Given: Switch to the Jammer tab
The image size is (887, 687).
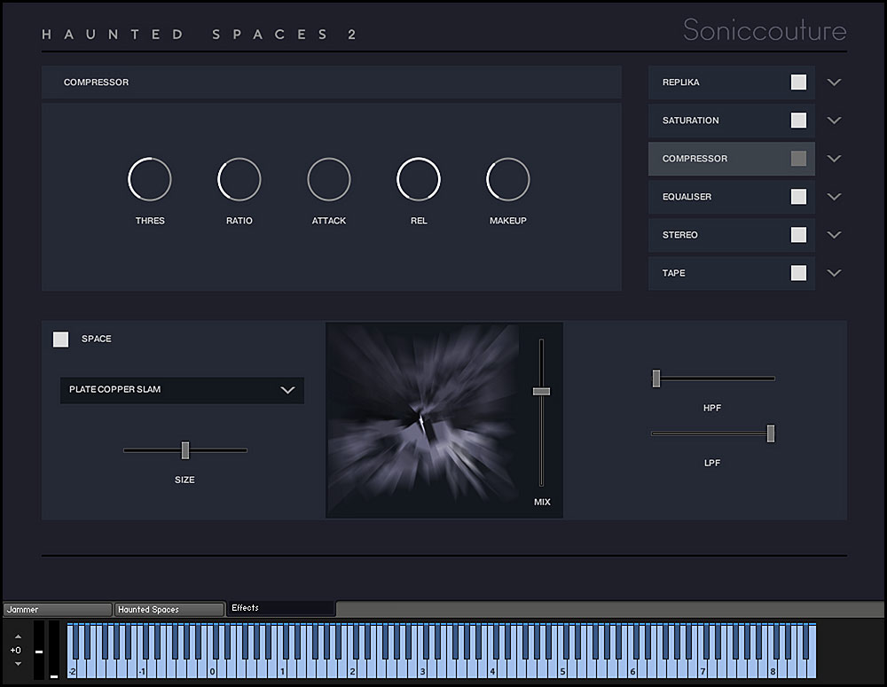Looking at the screenshot, I should tap(58, 610).
